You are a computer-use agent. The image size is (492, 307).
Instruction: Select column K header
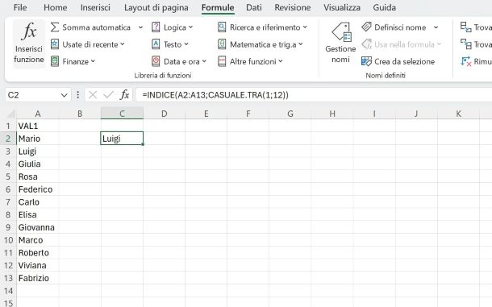click(x=458, y=114)
